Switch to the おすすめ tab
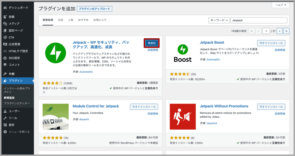The image size is (295, 156). point(83,20)
